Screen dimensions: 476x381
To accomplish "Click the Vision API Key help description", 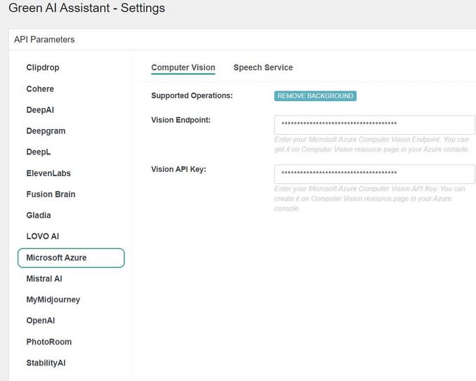I will (x=370, y=199).
